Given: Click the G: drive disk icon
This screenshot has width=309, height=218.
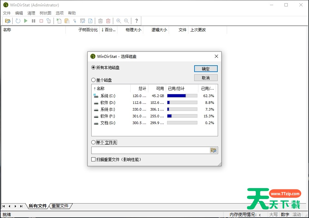Looking at the screenshot, I should (x=96, y=123).
